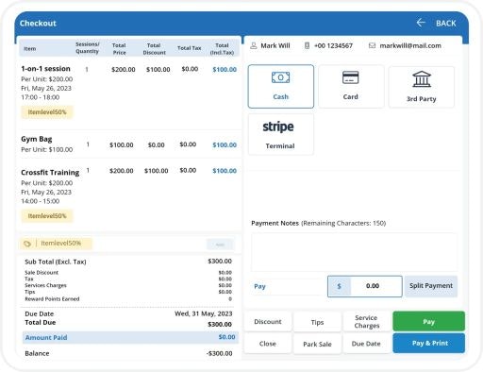Select the Cash payment method
This screenshot has width=483, height=372.
tap(281, 87)
